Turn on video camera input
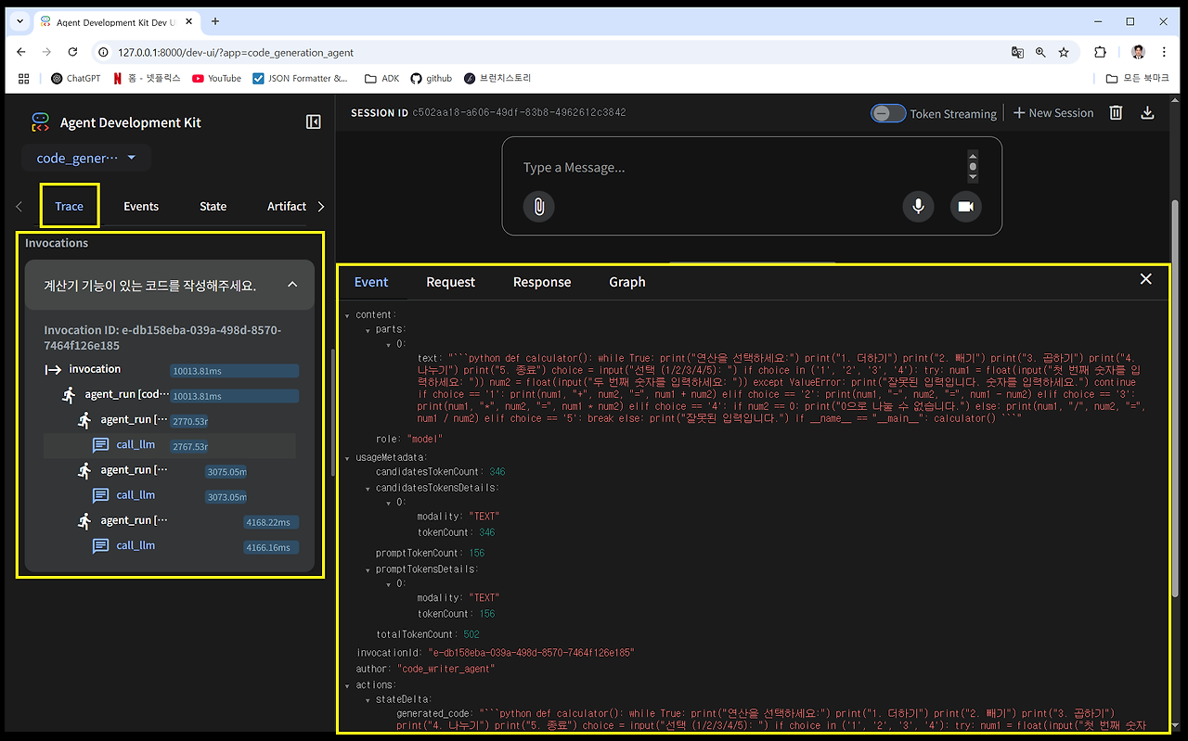Image resolution: width=1188 pixels, height=741 pixels. (965, 206)
